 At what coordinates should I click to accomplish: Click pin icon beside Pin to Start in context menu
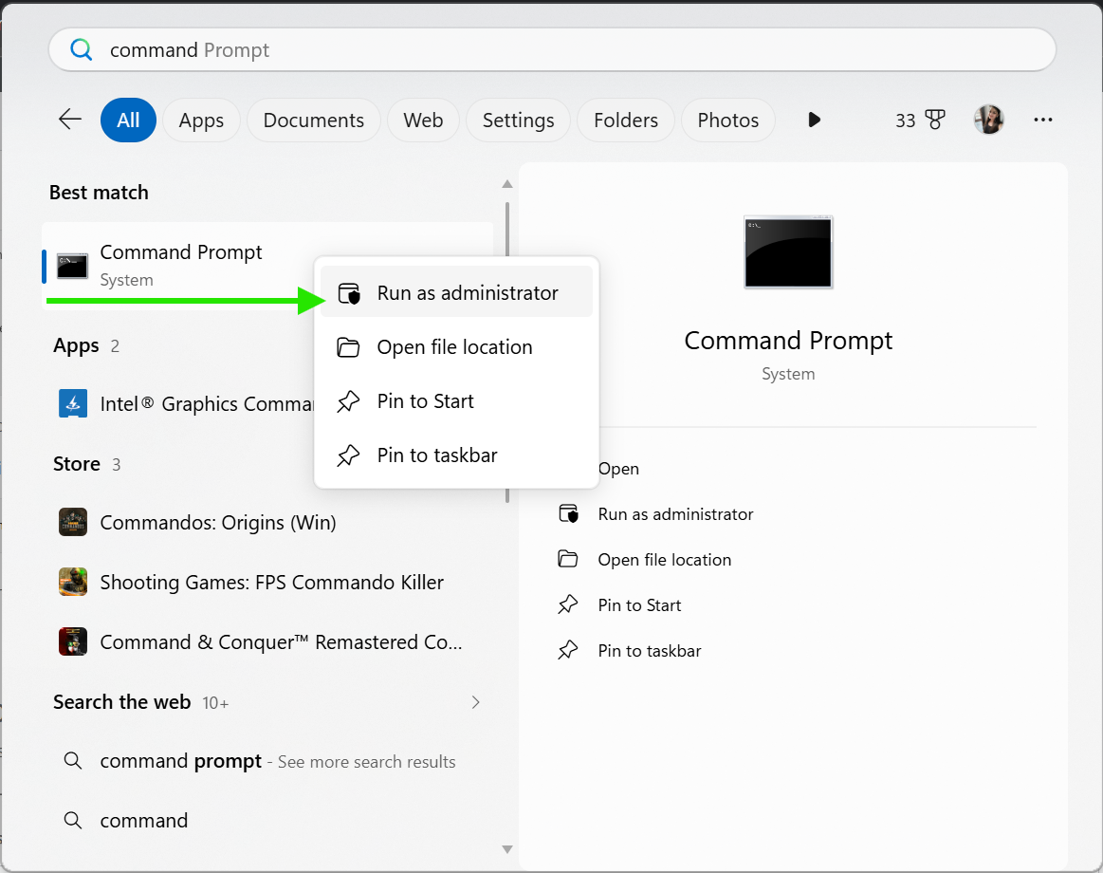pyautogui.click(x=348, y=401)
